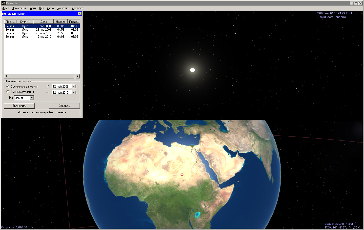
Task: Click the eclipse list's right scroll arrow
Action: [x=78, y=76]
